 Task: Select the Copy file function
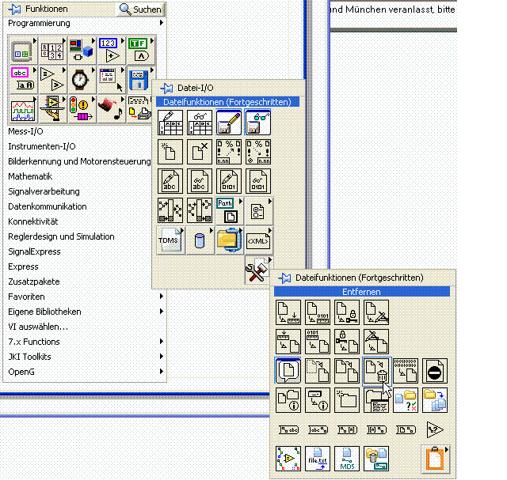(347, 371)
